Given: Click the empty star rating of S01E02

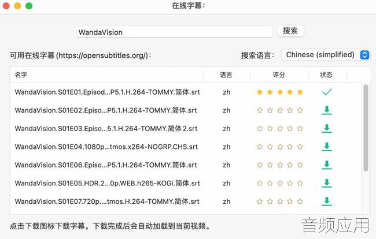Looking at the screenshot, I should (x=280, y=110).
